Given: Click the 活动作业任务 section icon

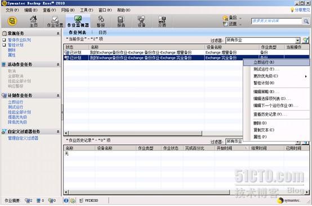Looking at the screenshot, I should [4, 65].
